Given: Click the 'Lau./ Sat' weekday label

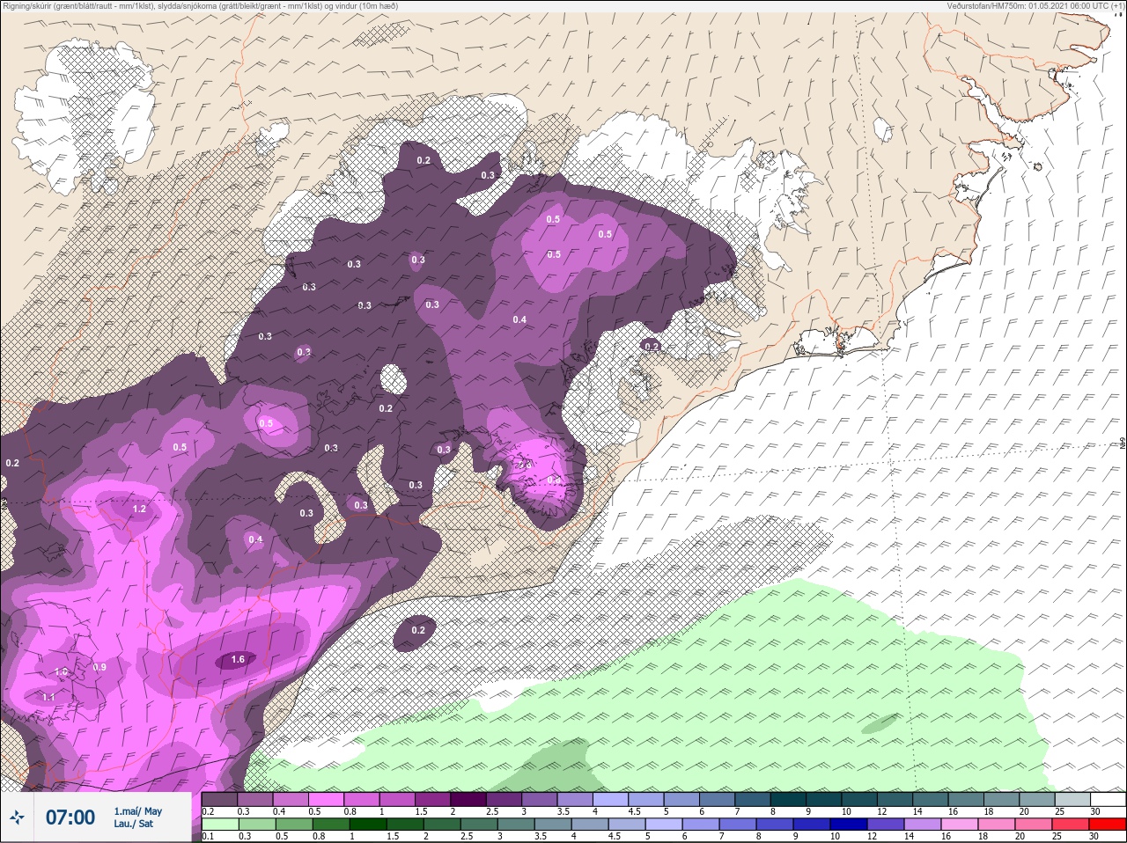Looking at the screenshot, I should click(x=133, y=824).
